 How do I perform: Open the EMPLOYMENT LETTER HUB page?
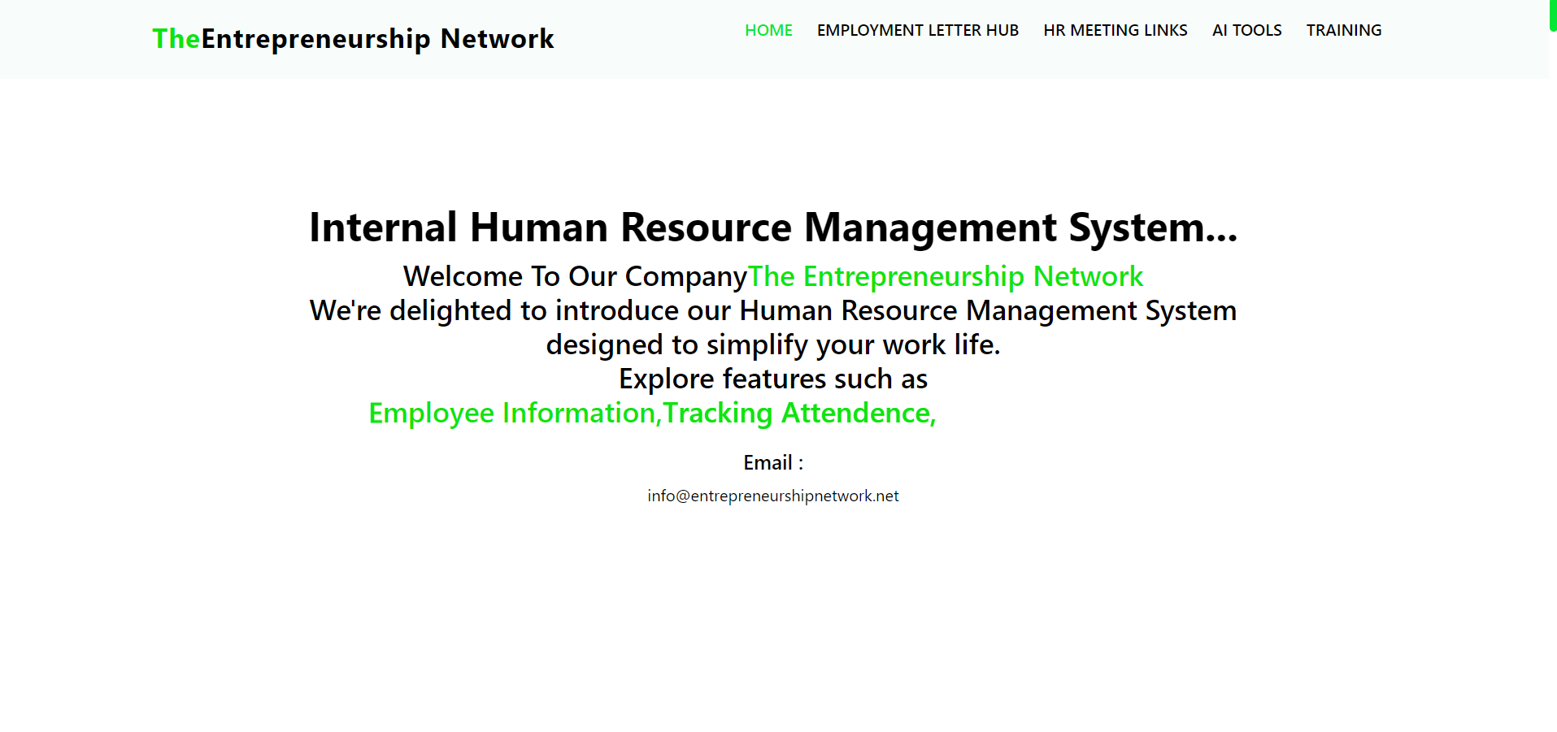tap(917, 30)
